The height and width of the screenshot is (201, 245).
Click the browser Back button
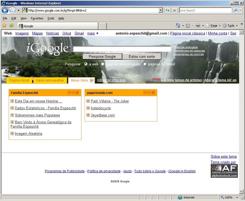point(5,10)
